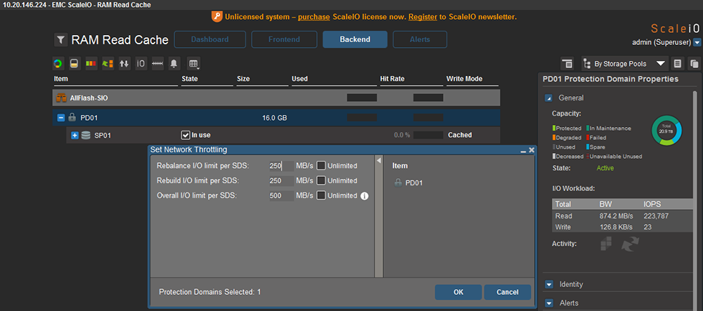Toggle Unlimited for Rebuild I/O limit
The width and height of the screenshot is (703, 311).
321,181
